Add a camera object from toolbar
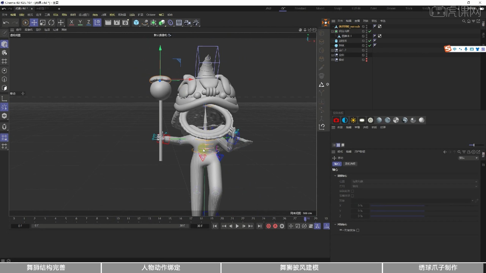 coord(187,22)
